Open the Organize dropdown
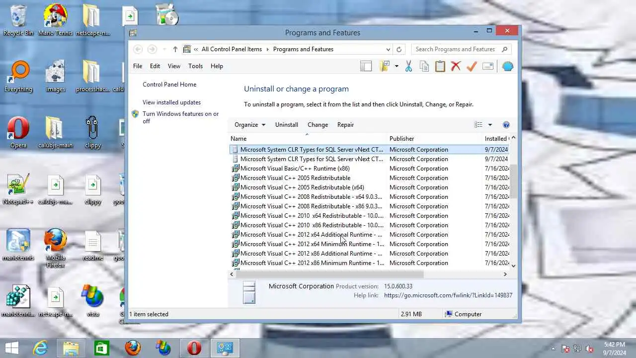Viewport: 636px width, 358px height. click(250, 125)
